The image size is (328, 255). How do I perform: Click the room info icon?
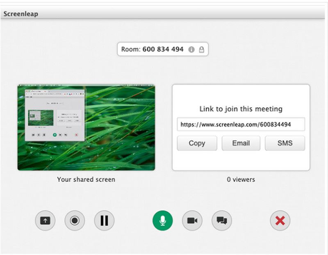coord(191,50)
